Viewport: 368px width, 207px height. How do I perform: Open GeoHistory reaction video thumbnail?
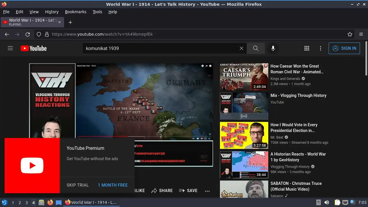[244, 165]
